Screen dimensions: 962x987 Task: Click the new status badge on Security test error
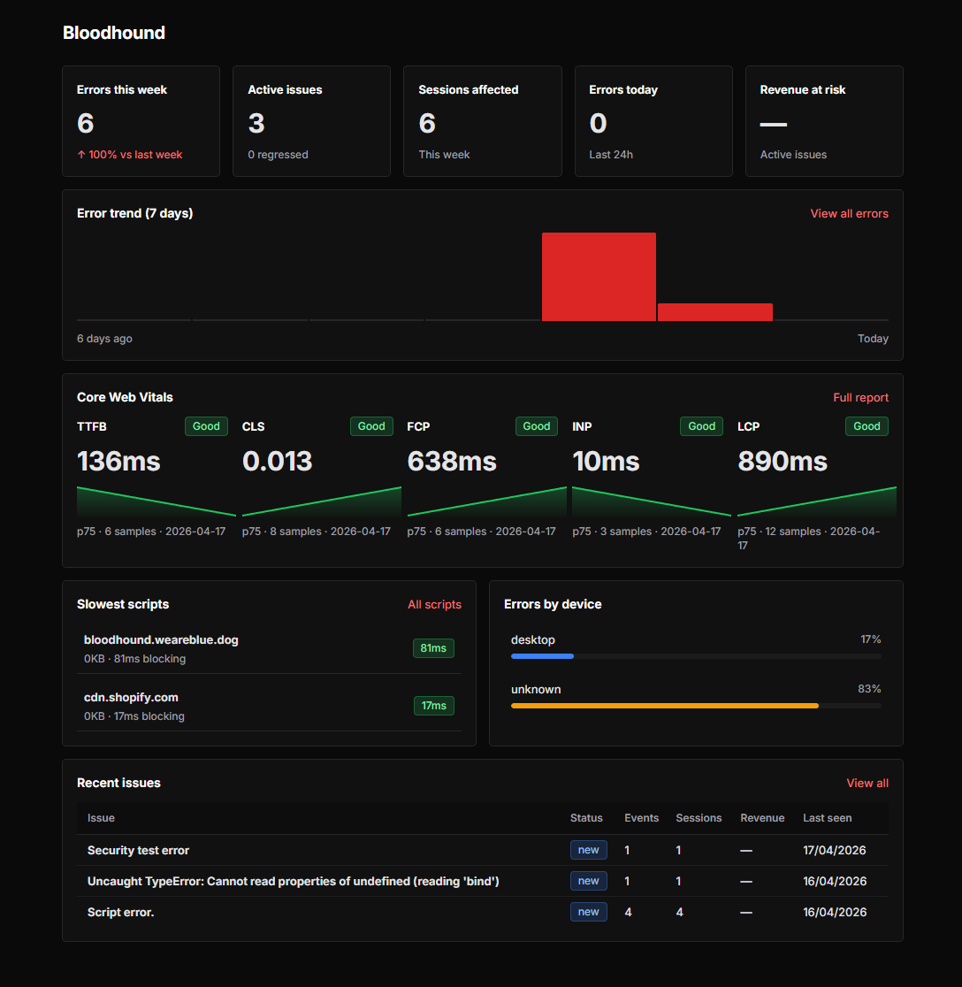[x=588, y=849]
